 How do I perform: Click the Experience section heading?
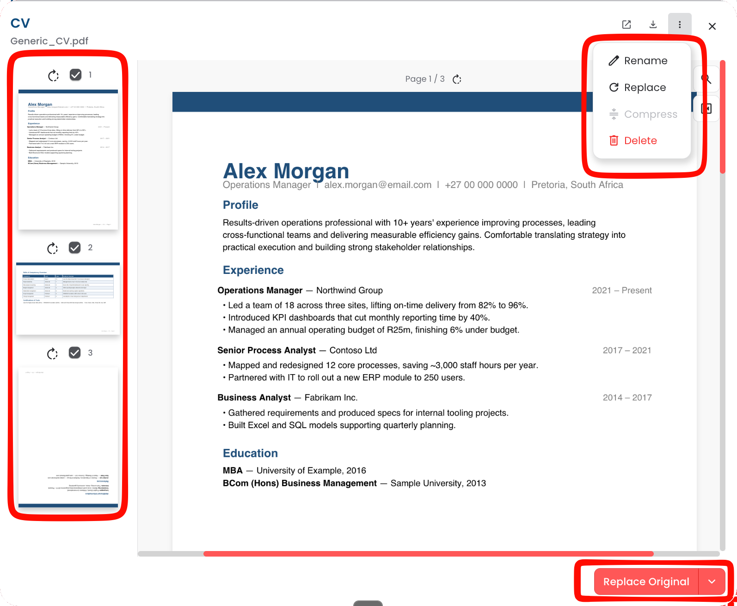coord(253,270)
